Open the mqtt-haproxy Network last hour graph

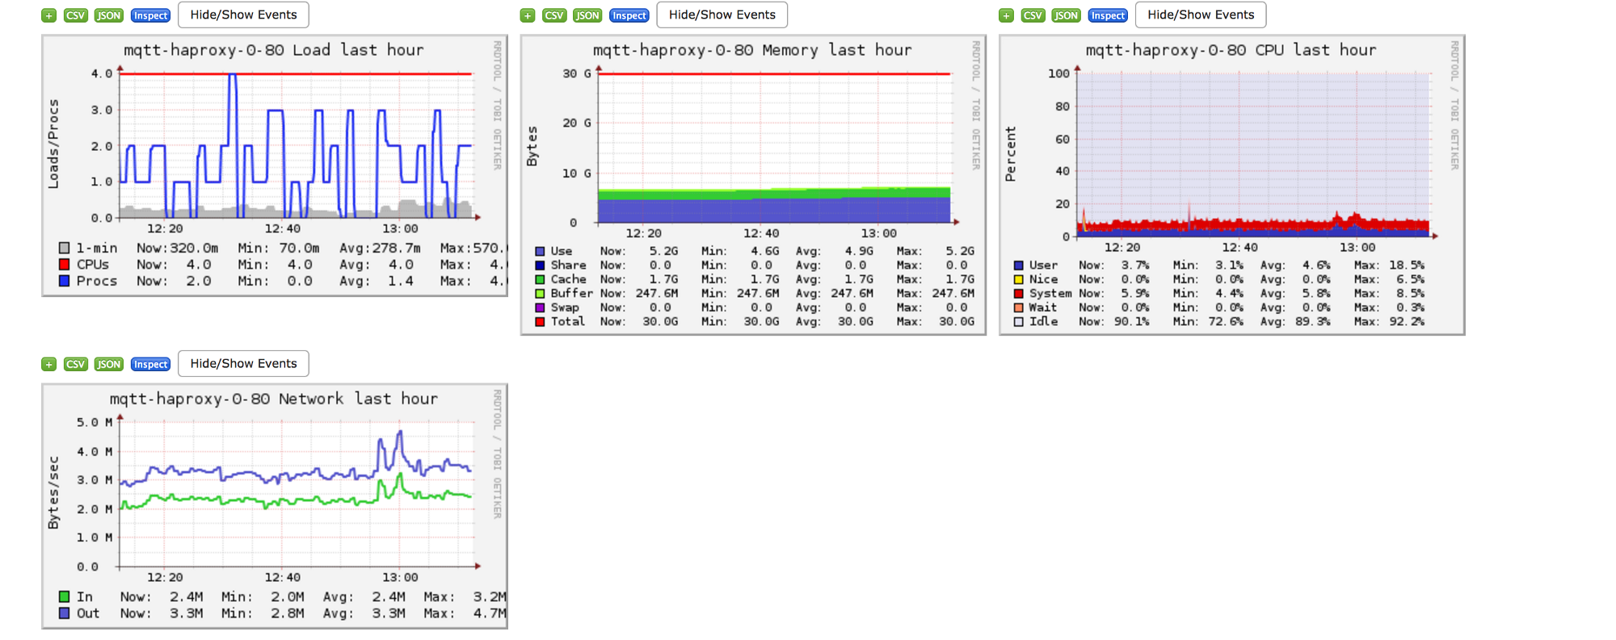275,505
